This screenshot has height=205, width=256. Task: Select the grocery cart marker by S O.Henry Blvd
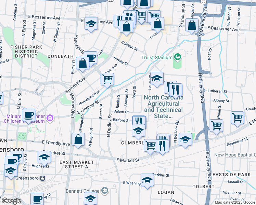click(x=217, y=126)
